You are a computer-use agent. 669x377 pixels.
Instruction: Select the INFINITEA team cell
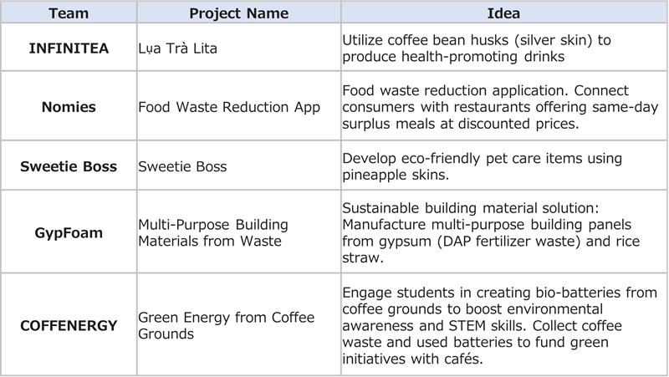click(x=69, y=48)
